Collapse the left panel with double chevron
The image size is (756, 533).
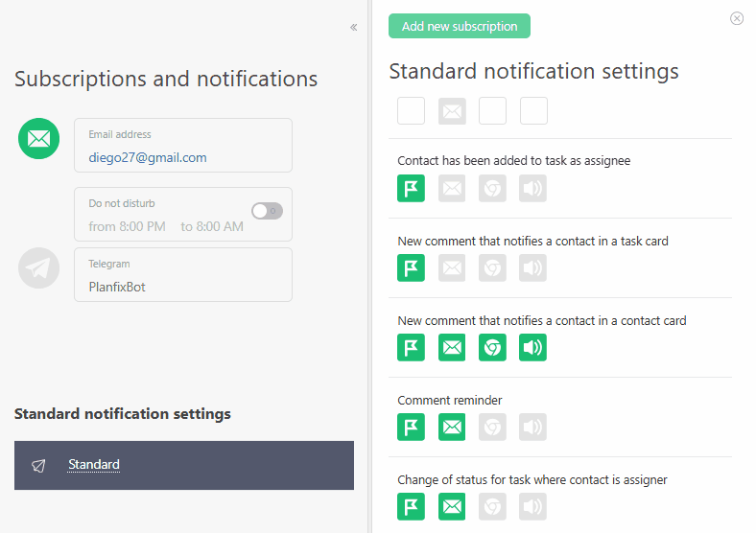click(354, 28)
